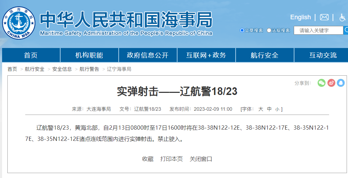This screenshot has width=348, height=178.
Task: Share article to WeChat
Action: pyautogui.click(x=321, y=83)
